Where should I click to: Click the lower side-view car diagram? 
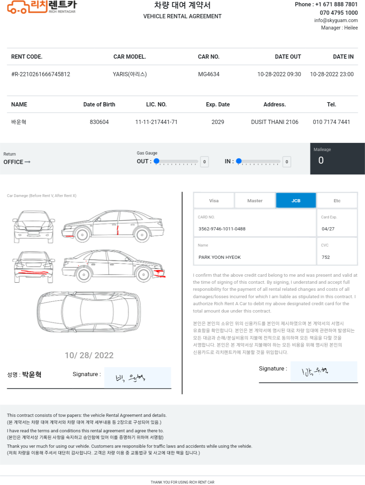113,266
